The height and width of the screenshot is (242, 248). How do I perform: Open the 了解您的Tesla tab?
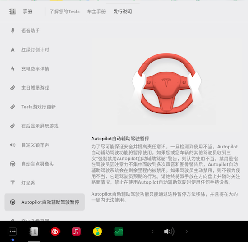pos(64,12)
